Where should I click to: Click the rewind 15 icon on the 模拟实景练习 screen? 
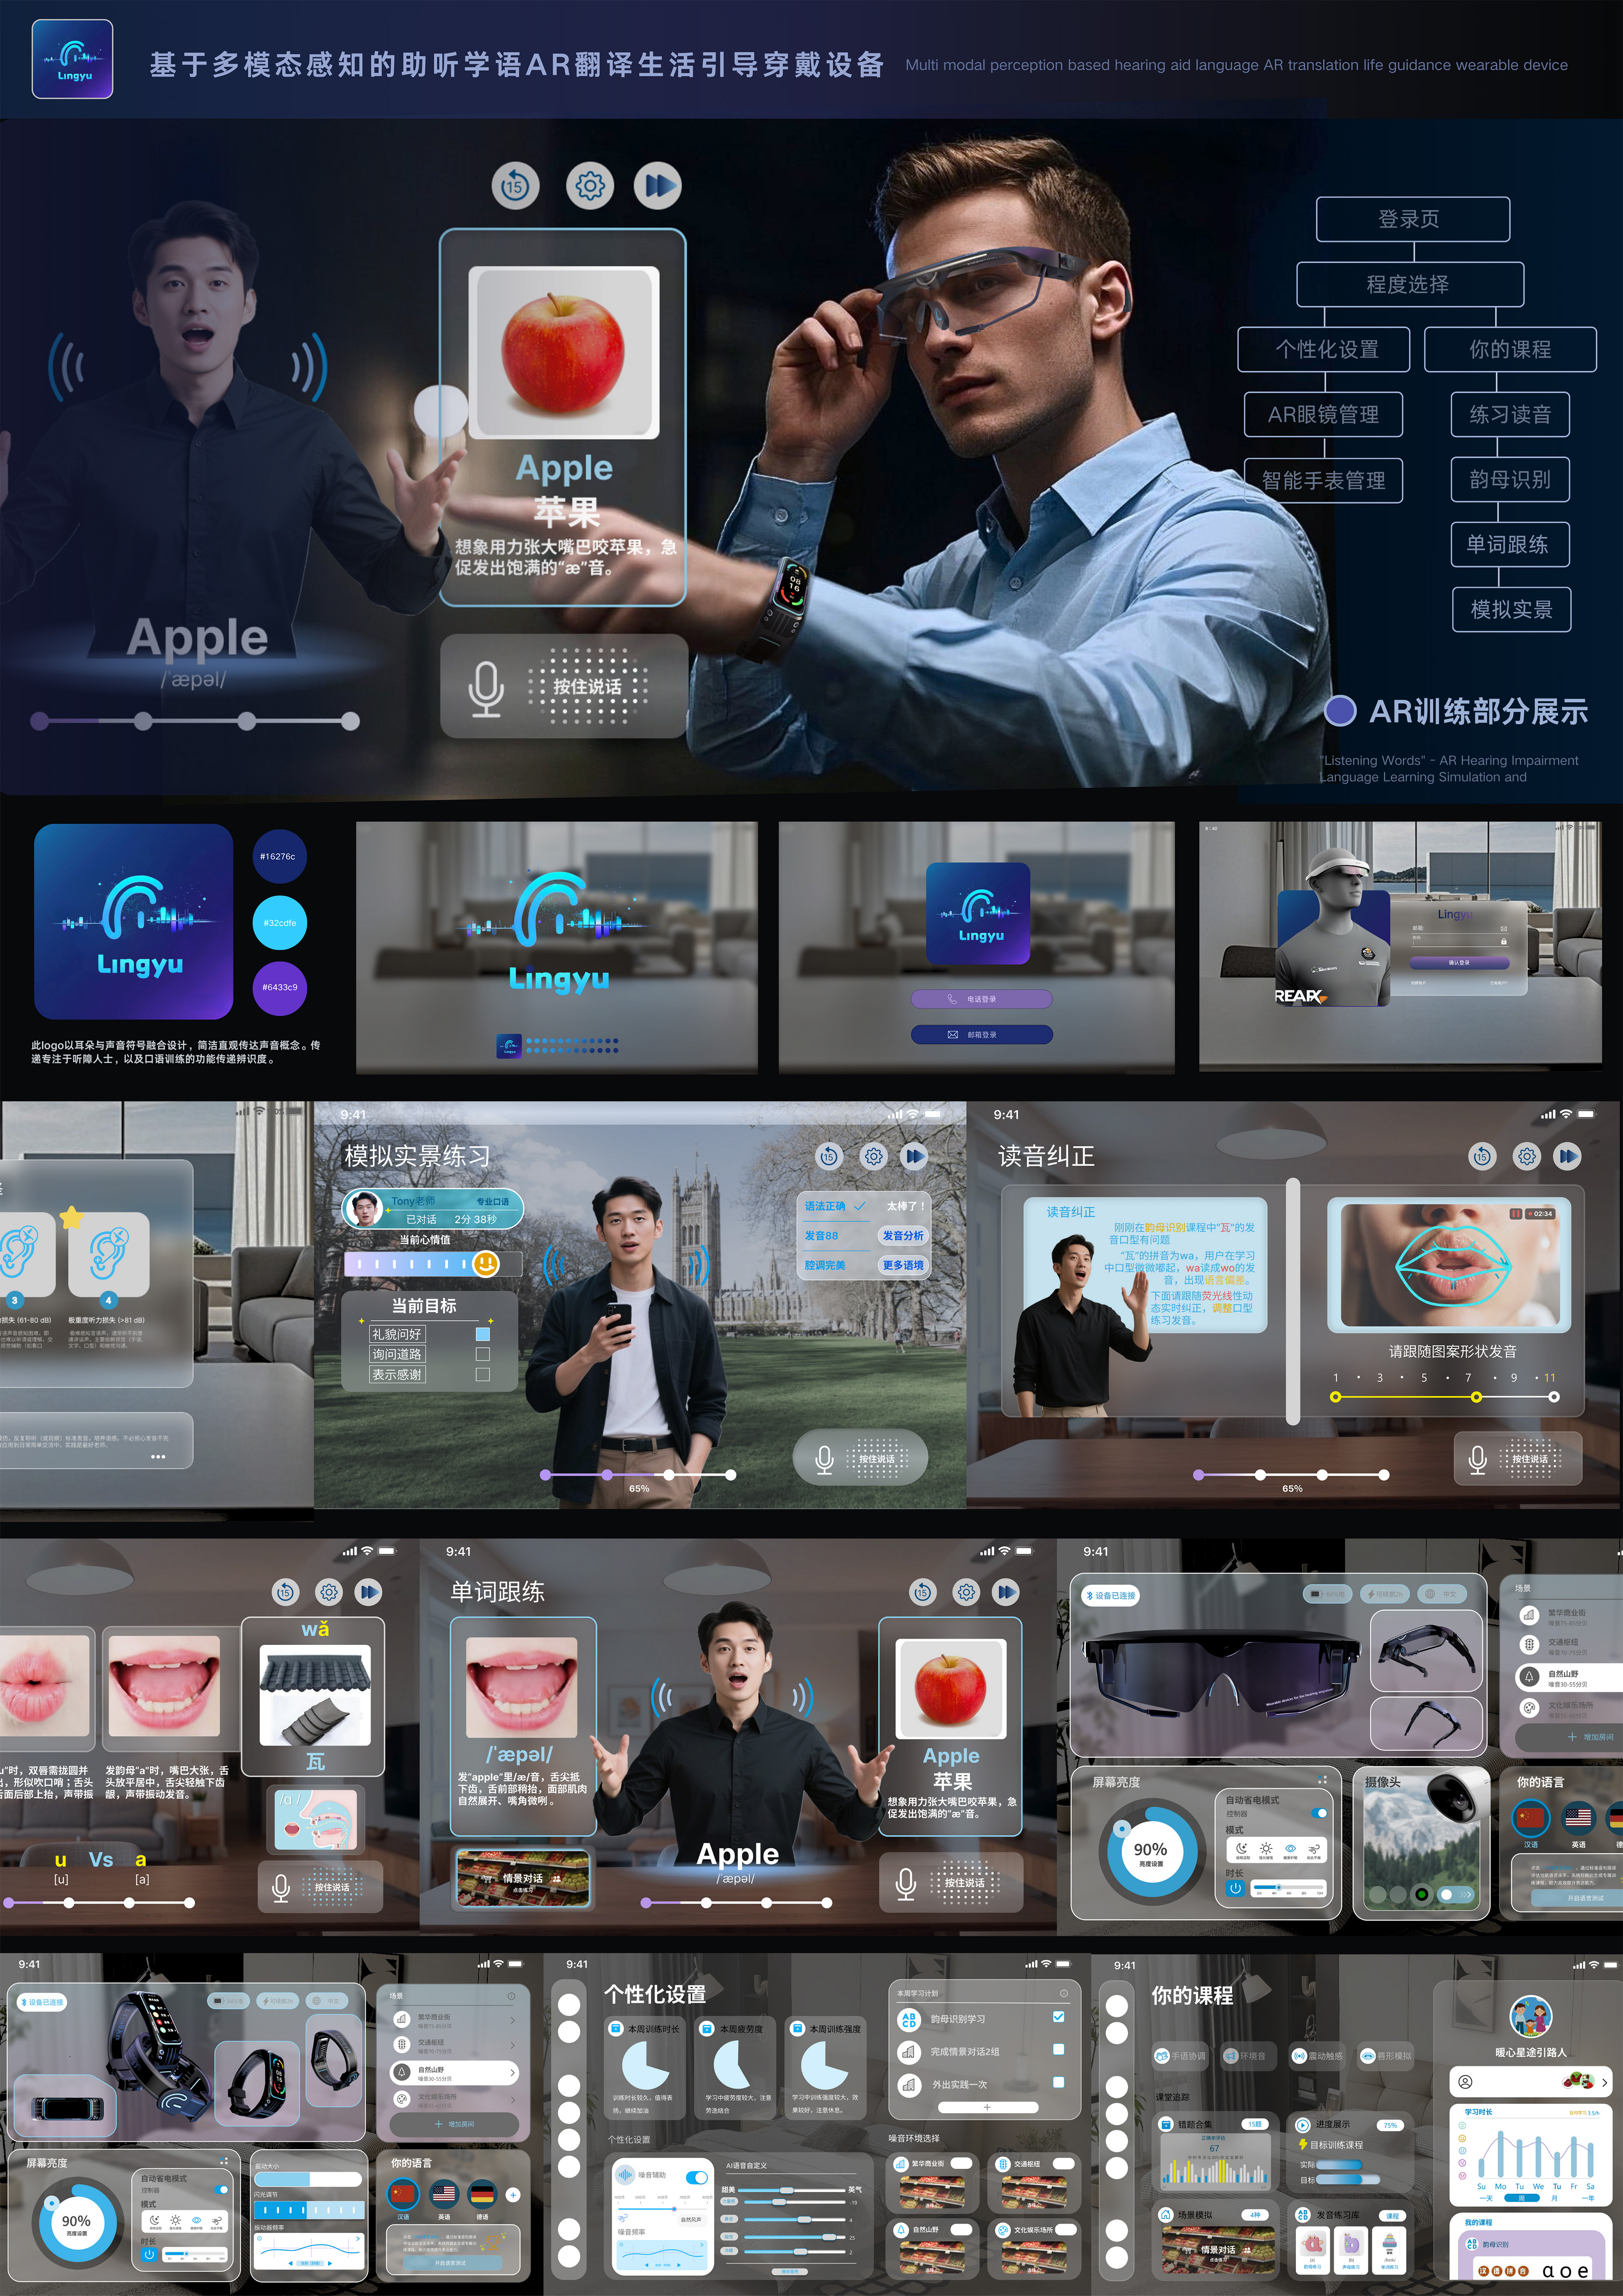(x=829, y=1157)
